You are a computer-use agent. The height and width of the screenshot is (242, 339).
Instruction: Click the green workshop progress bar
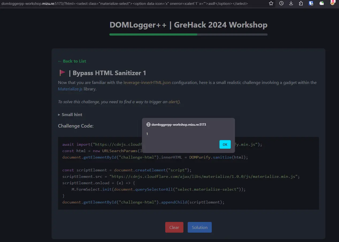(x=153, y=34)
